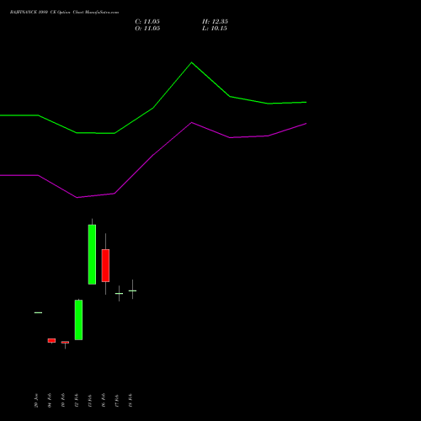The width and height of the screenshot is (421, 421).
Task: Click the final date label on the axis
Action: pyautogui.click(x=131, y=401)
